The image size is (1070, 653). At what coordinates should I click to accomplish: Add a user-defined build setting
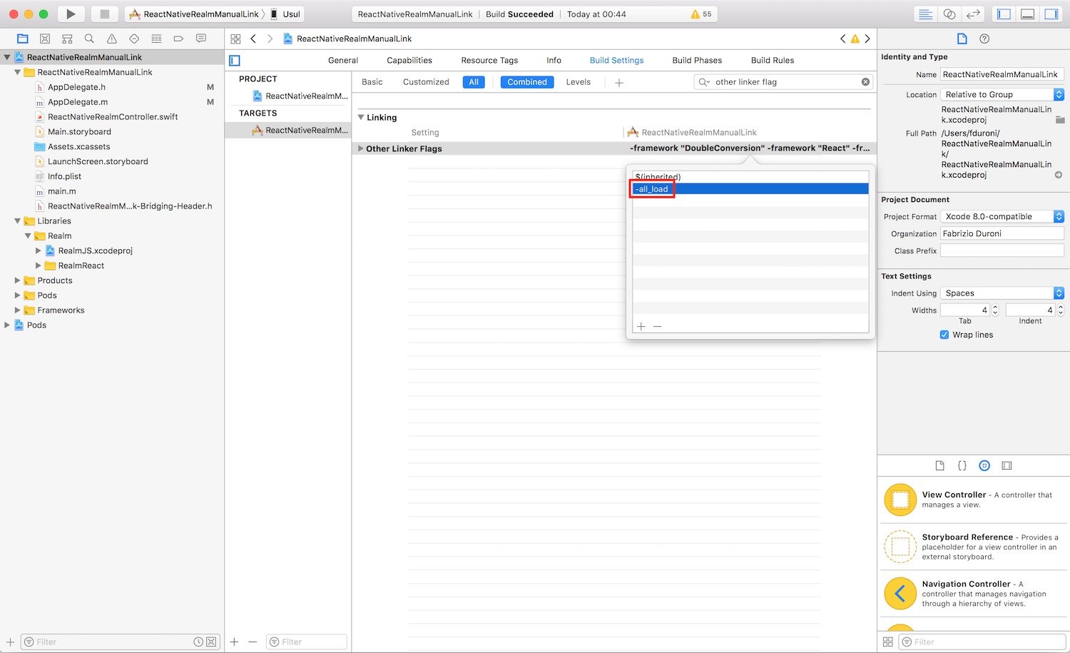(x=619, y=83)
